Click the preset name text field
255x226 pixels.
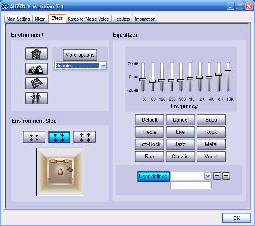click(x=191, y=185)
